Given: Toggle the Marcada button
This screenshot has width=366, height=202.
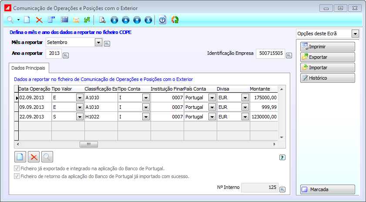Looking at the screenshot, I should [x=327, y=190].
